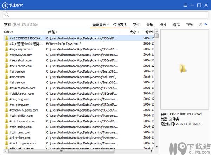
Task: Click 修改时间 2016-11-18 16:12 detail text
Action: point(180,124)
